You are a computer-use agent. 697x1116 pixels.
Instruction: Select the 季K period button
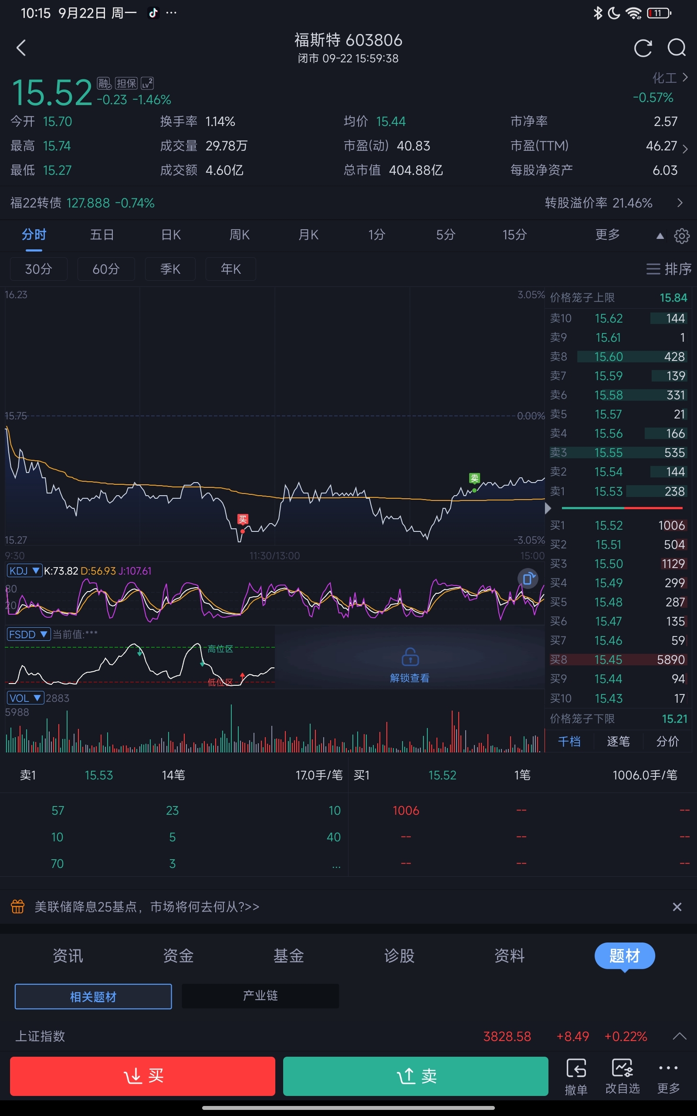click(170, 269)
